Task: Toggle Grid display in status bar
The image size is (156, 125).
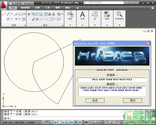Action: [x=47, y=122]
